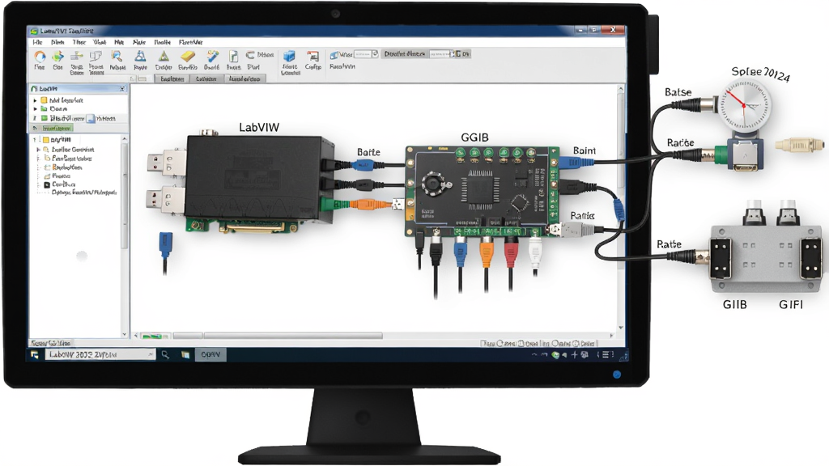Select the GGIB circuit board in diagram
829x466 pixels.
483,191
